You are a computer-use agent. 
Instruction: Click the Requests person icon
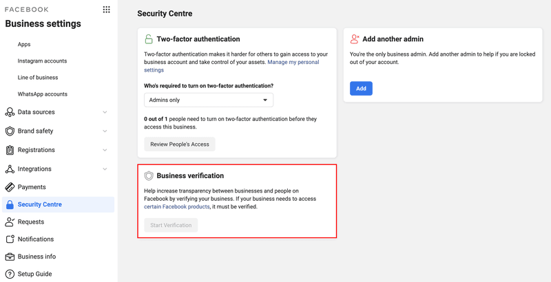pyautogui.click(x=10, y=221)
